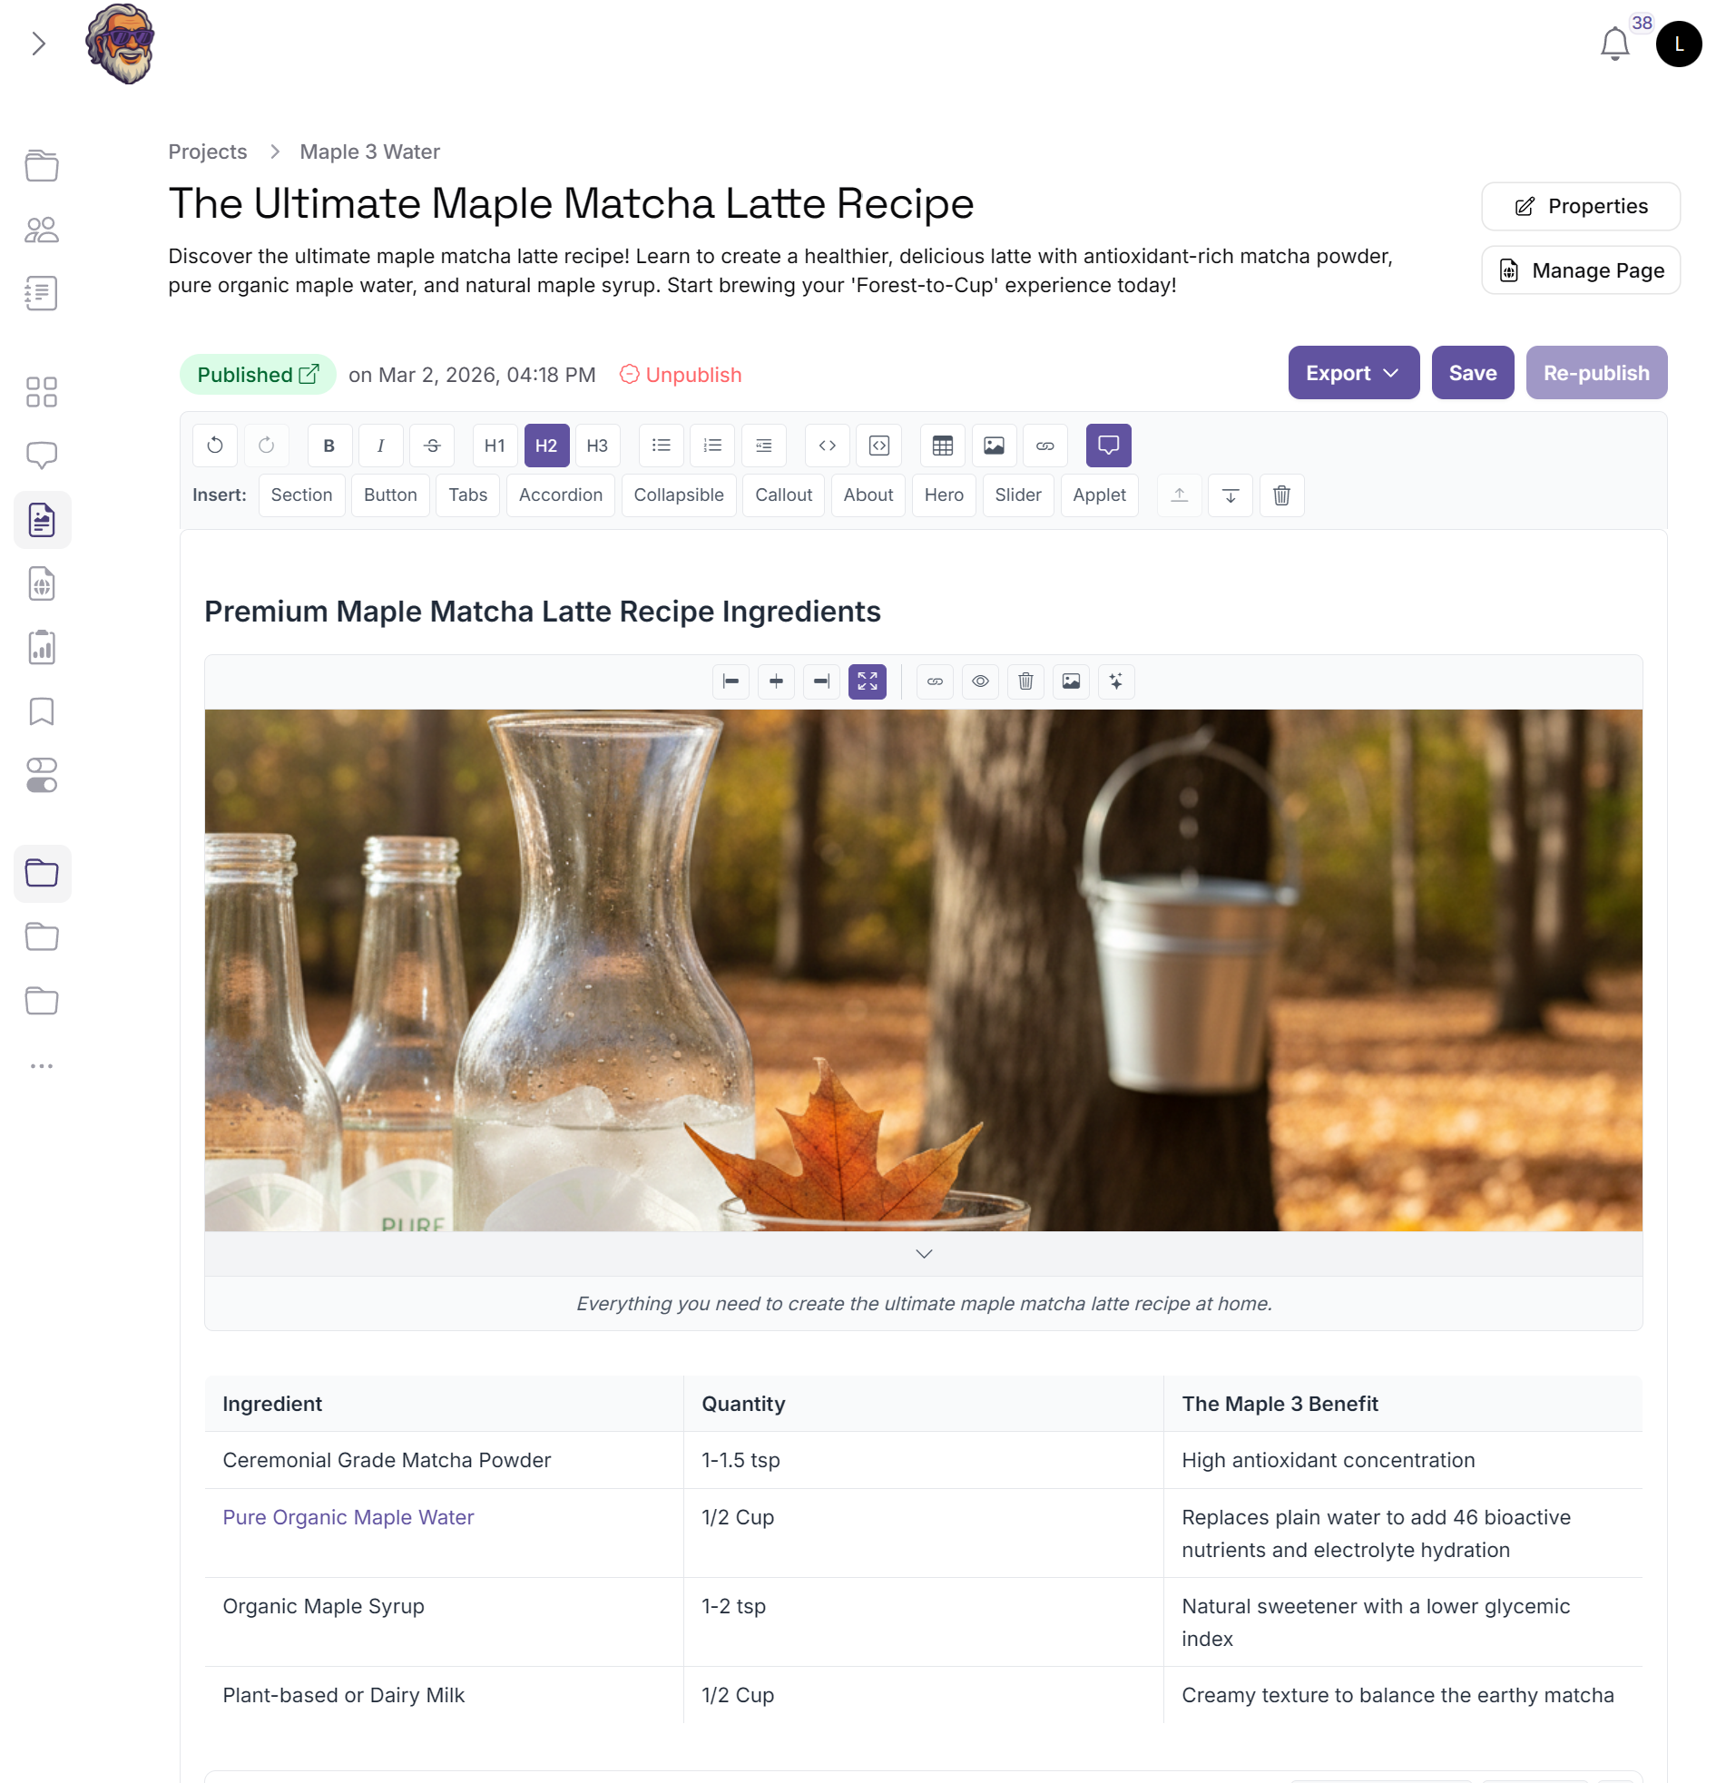Image resolution: width=1726 pixels, height=1783 pixels.
Task: Expand the left sidebar with chevron
Action: (x=38, y=44)
